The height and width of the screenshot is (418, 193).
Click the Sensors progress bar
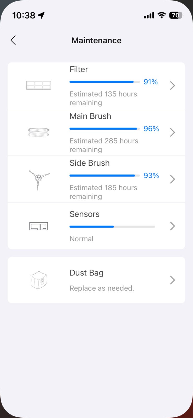point(112,227)
